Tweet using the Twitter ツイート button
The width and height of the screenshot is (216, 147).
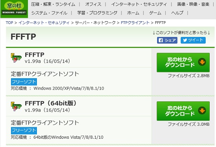(x=193, y=40)
